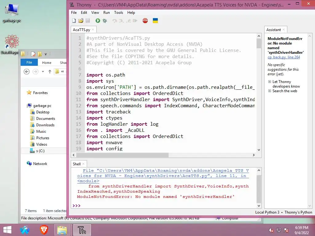Open the View menu in Thonny
Image resolution: width=315 pixels, height=236 pixels.
(95, 12)
